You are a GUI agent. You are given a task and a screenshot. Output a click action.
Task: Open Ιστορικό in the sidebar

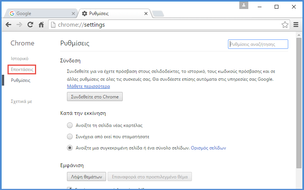tap(20, 59)
